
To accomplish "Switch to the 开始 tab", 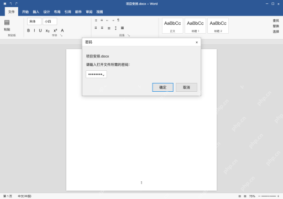I will [x=25, y=12].
